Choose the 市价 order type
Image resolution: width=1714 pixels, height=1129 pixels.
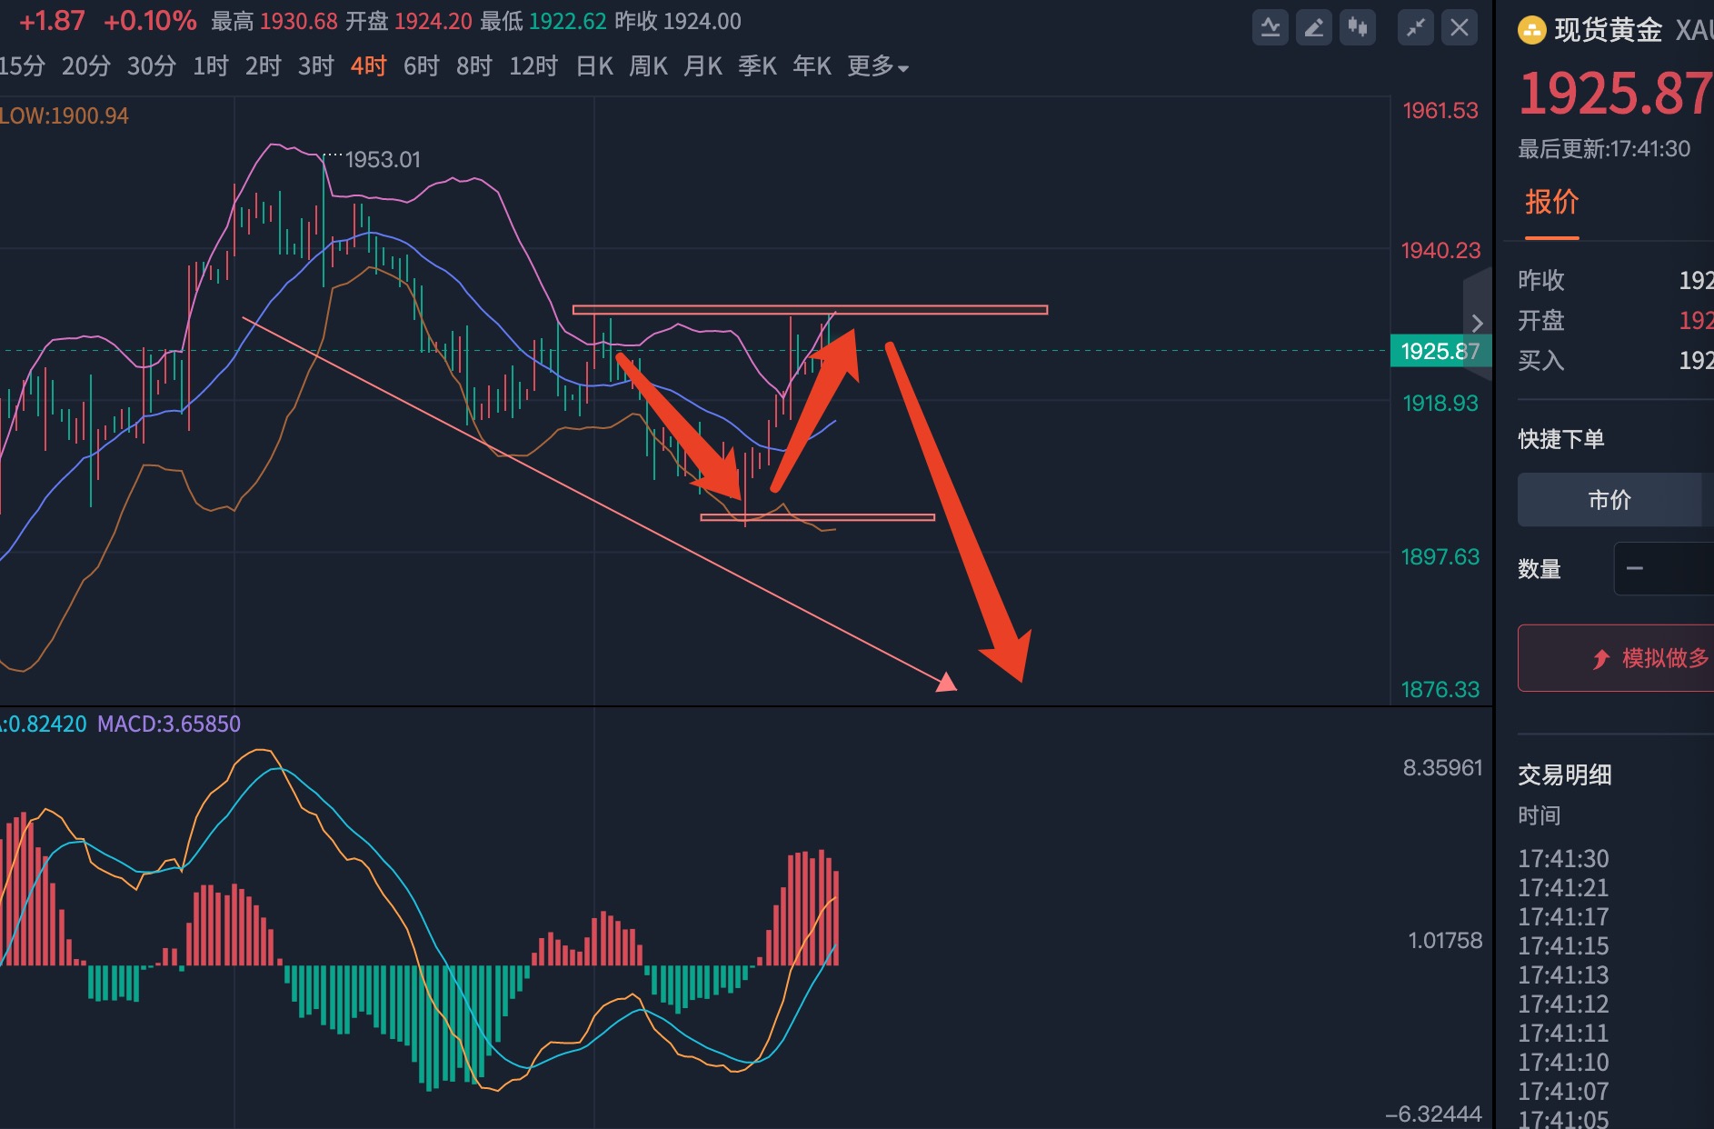click(x=1609, y=500)
